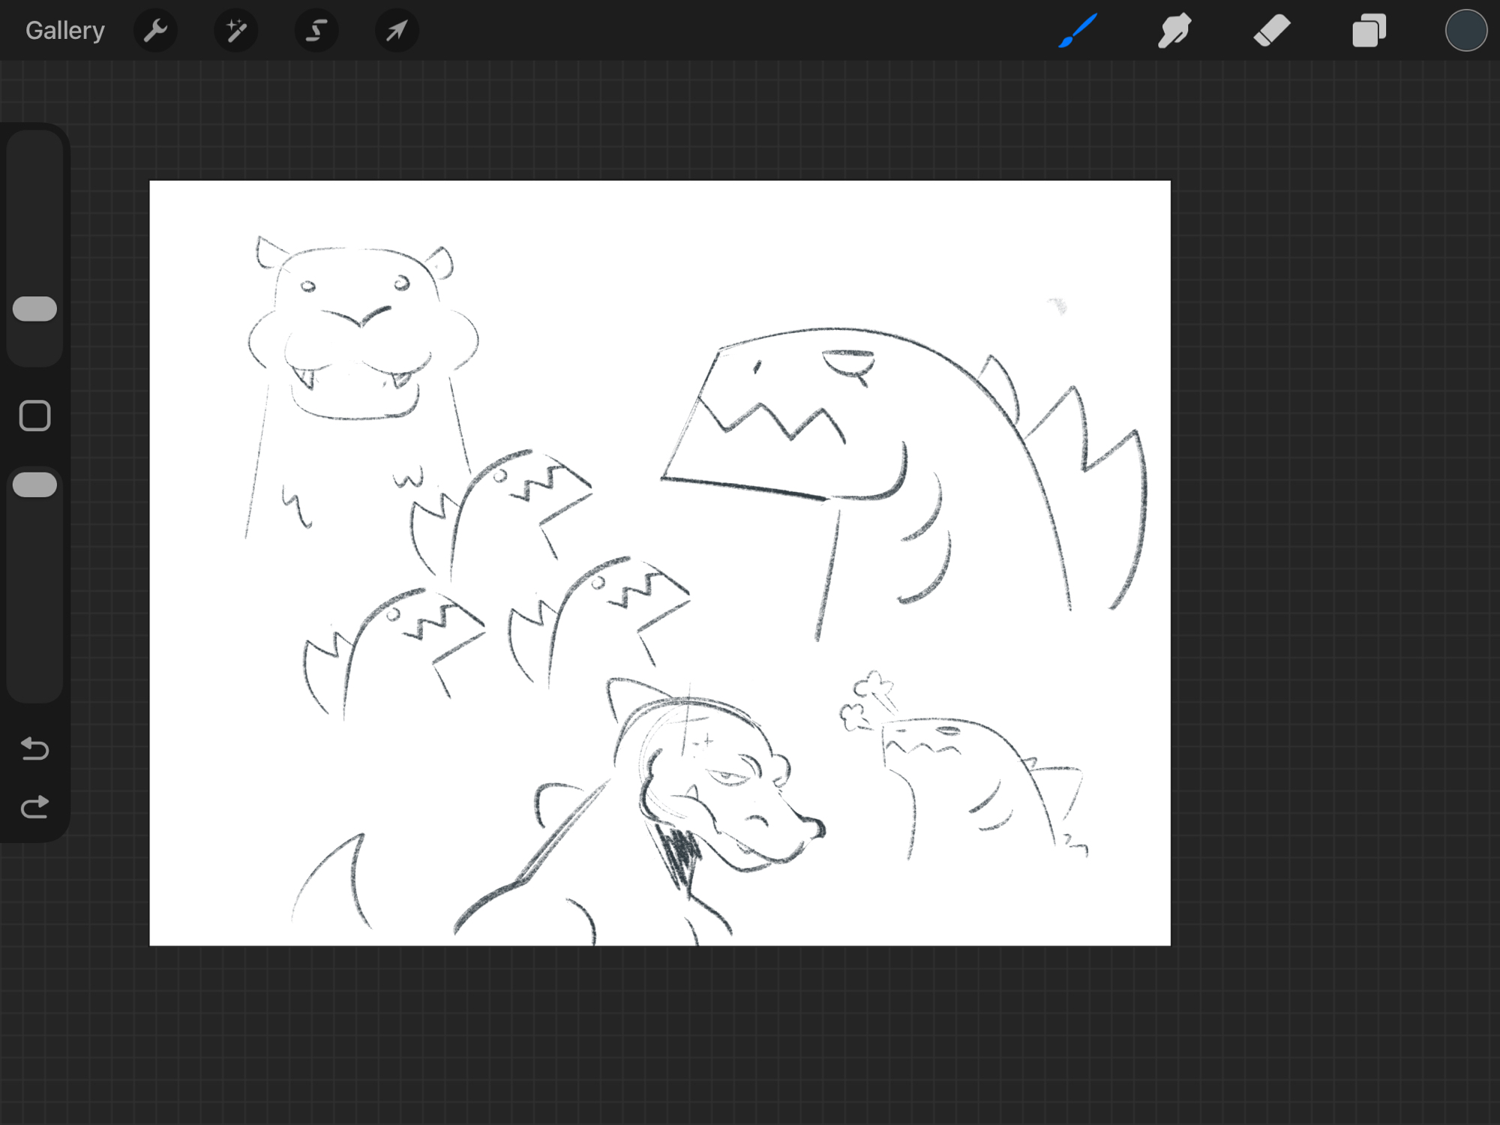
Task: Click the brush size slider handle
Action: 35,309
